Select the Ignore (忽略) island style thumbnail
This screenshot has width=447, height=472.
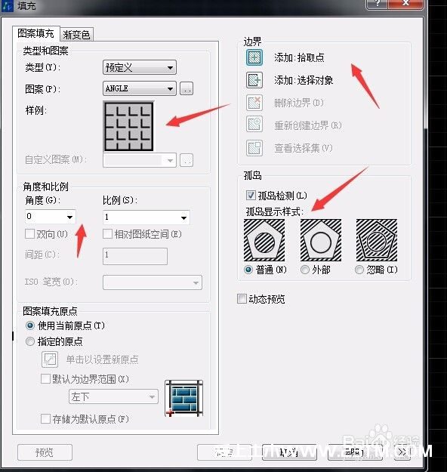tap(377, 240)
